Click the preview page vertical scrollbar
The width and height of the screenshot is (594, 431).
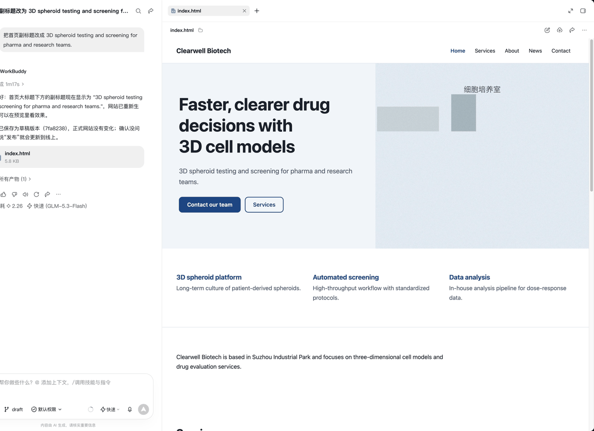coord(591,115)
